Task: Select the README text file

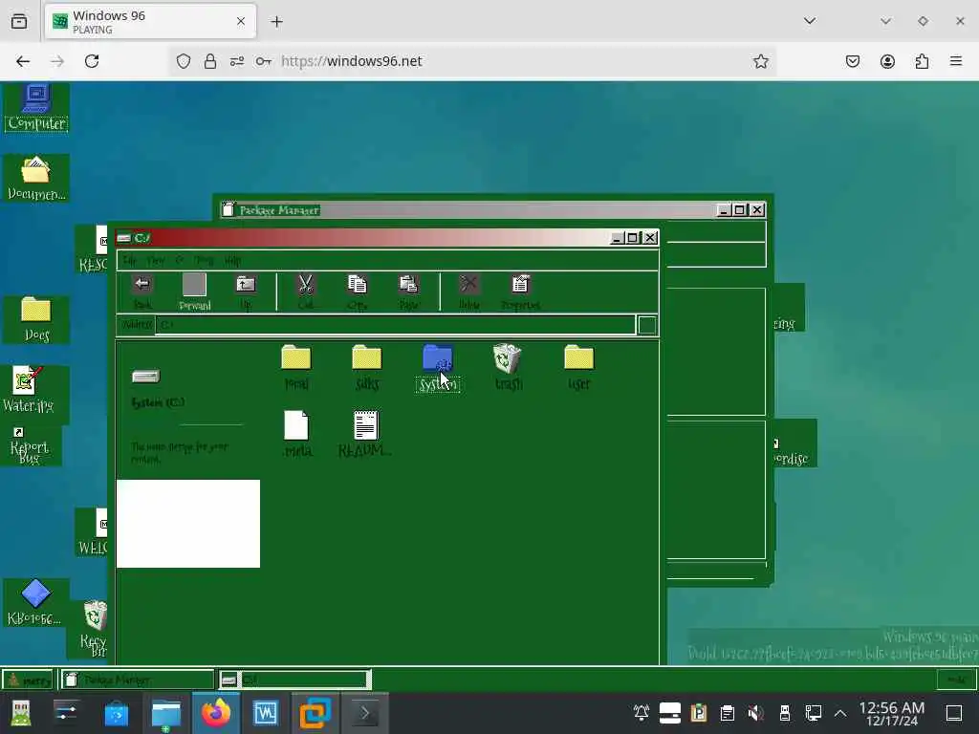Action: [365, 434]
